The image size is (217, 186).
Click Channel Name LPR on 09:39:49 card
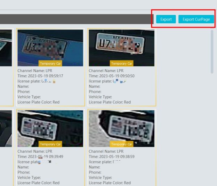[35, 152]
